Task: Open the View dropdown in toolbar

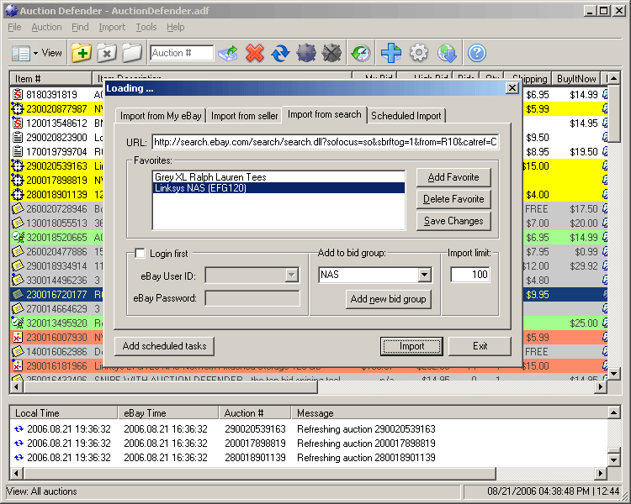Action: click(37, 53)
